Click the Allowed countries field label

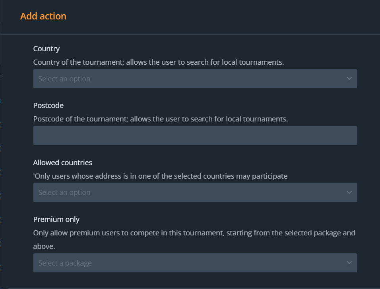63,162
